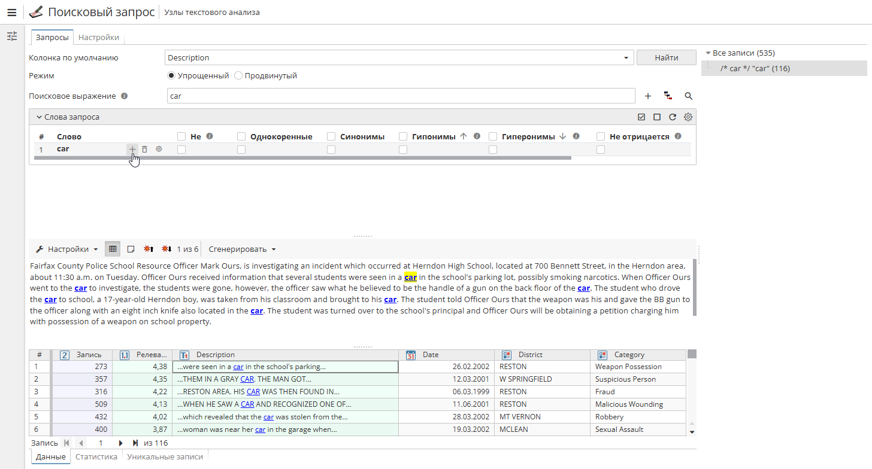Open the hamburger main menu

click(x=11, y=12)
